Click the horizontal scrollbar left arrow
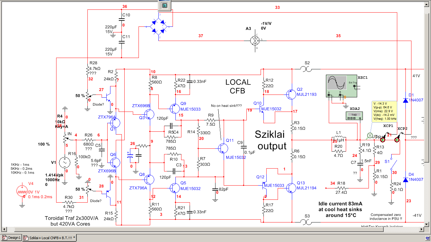Image resolution: width=431 pixels, height=242 pixels. click(3, 229)
